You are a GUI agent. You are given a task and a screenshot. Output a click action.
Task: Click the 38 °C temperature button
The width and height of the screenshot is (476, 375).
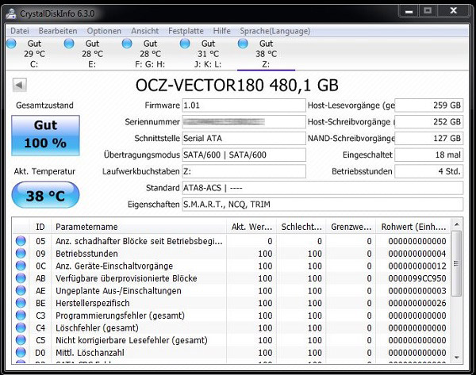pos(45,195)
